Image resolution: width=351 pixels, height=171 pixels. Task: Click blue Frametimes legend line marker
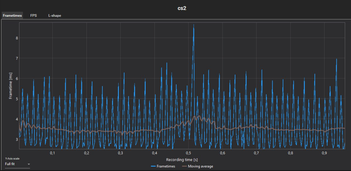click(x=153, y=167)
